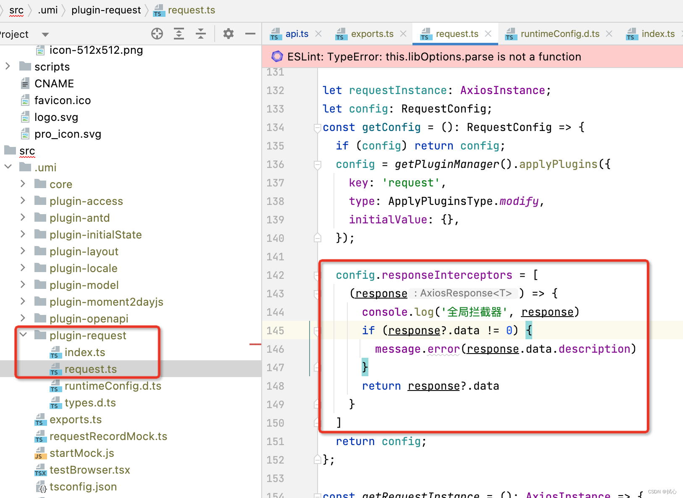Click the TSX icon beside testBrowser.tsx
This screenshot has width=683, height=498.
click(40, 470)
